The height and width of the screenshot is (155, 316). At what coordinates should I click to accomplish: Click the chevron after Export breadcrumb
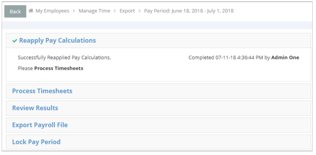click(x=140, y=11)
